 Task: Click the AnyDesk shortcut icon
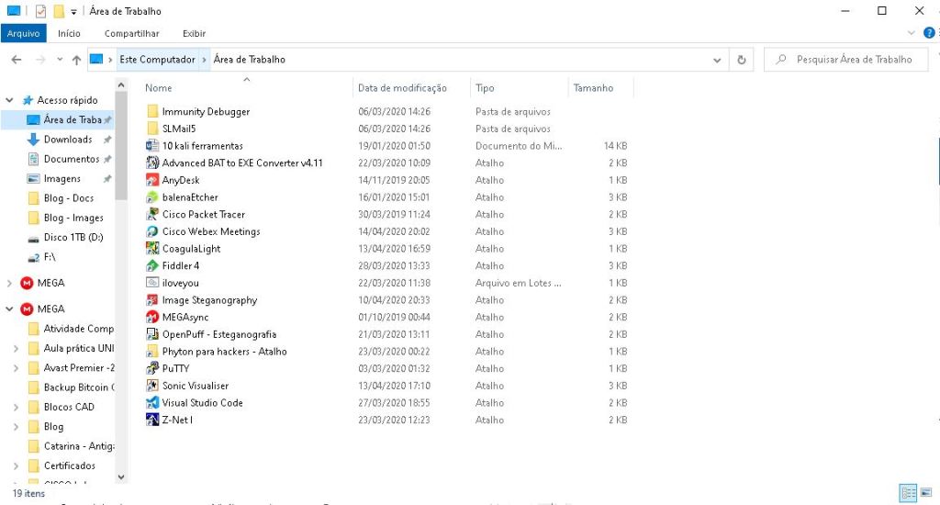[153, 180]
